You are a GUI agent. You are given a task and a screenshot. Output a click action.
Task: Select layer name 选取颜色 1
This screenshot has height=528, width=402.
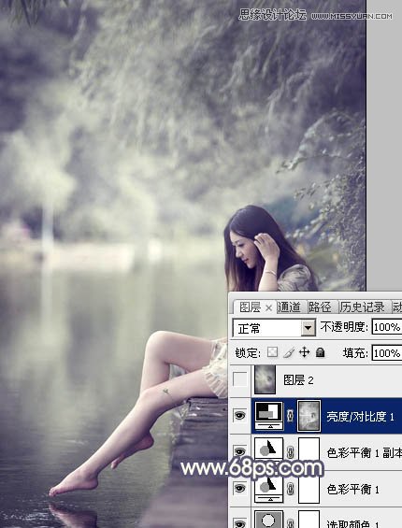353,523
